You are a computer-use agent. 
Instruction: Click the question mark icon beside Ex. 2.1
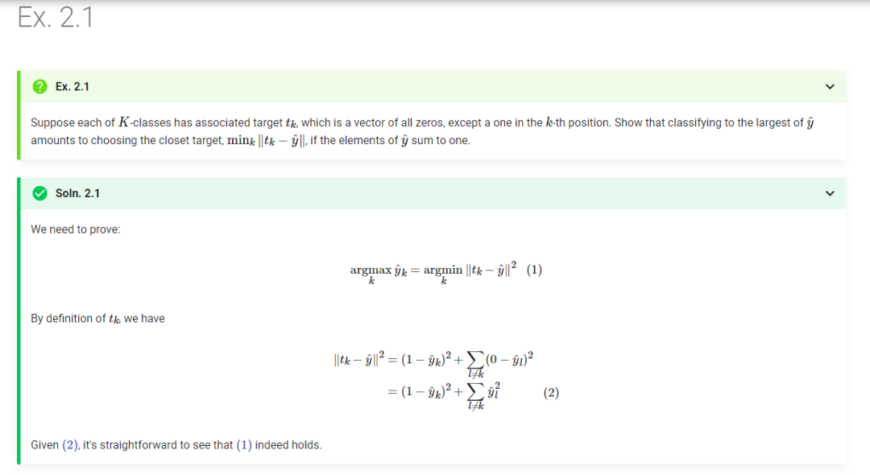point(39,86)
